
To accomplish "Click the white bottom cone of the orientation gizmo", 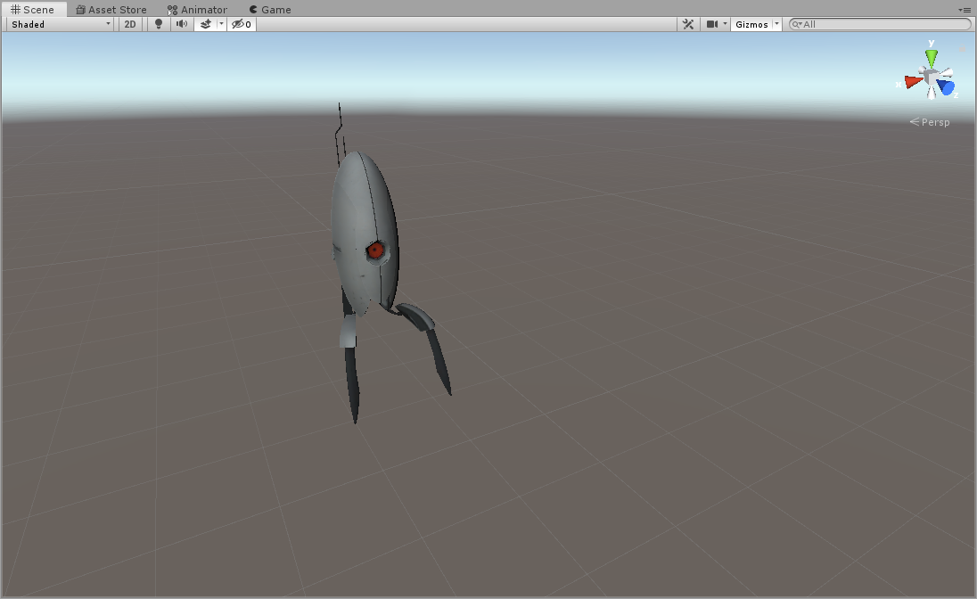I will 931,94.
